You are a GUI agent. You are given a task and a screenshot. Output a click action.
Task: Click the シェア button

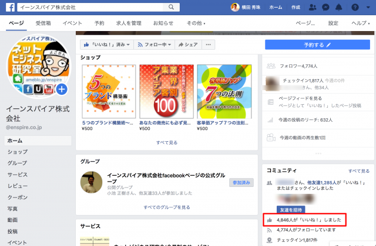188,45
